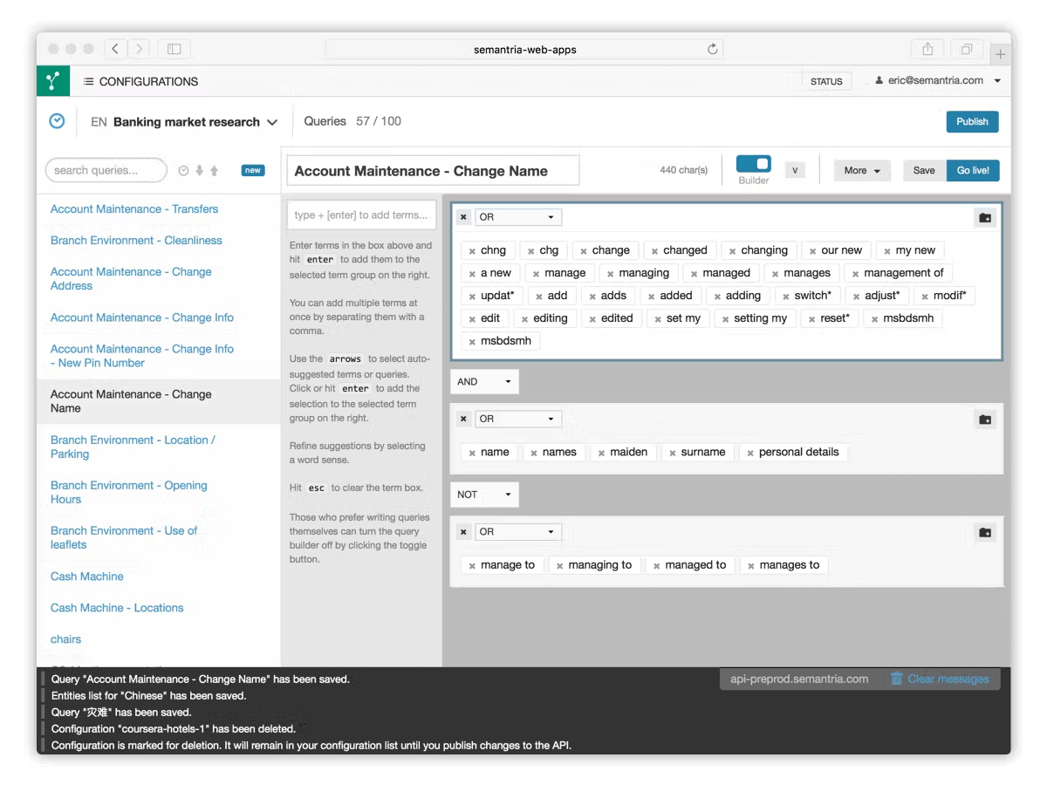Click the 'v' validate toggle button

794,170
